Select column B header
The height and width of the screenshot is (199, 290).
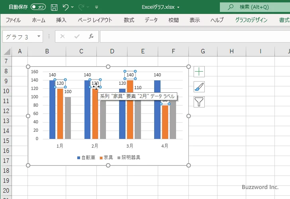click(x=47, y=51)
